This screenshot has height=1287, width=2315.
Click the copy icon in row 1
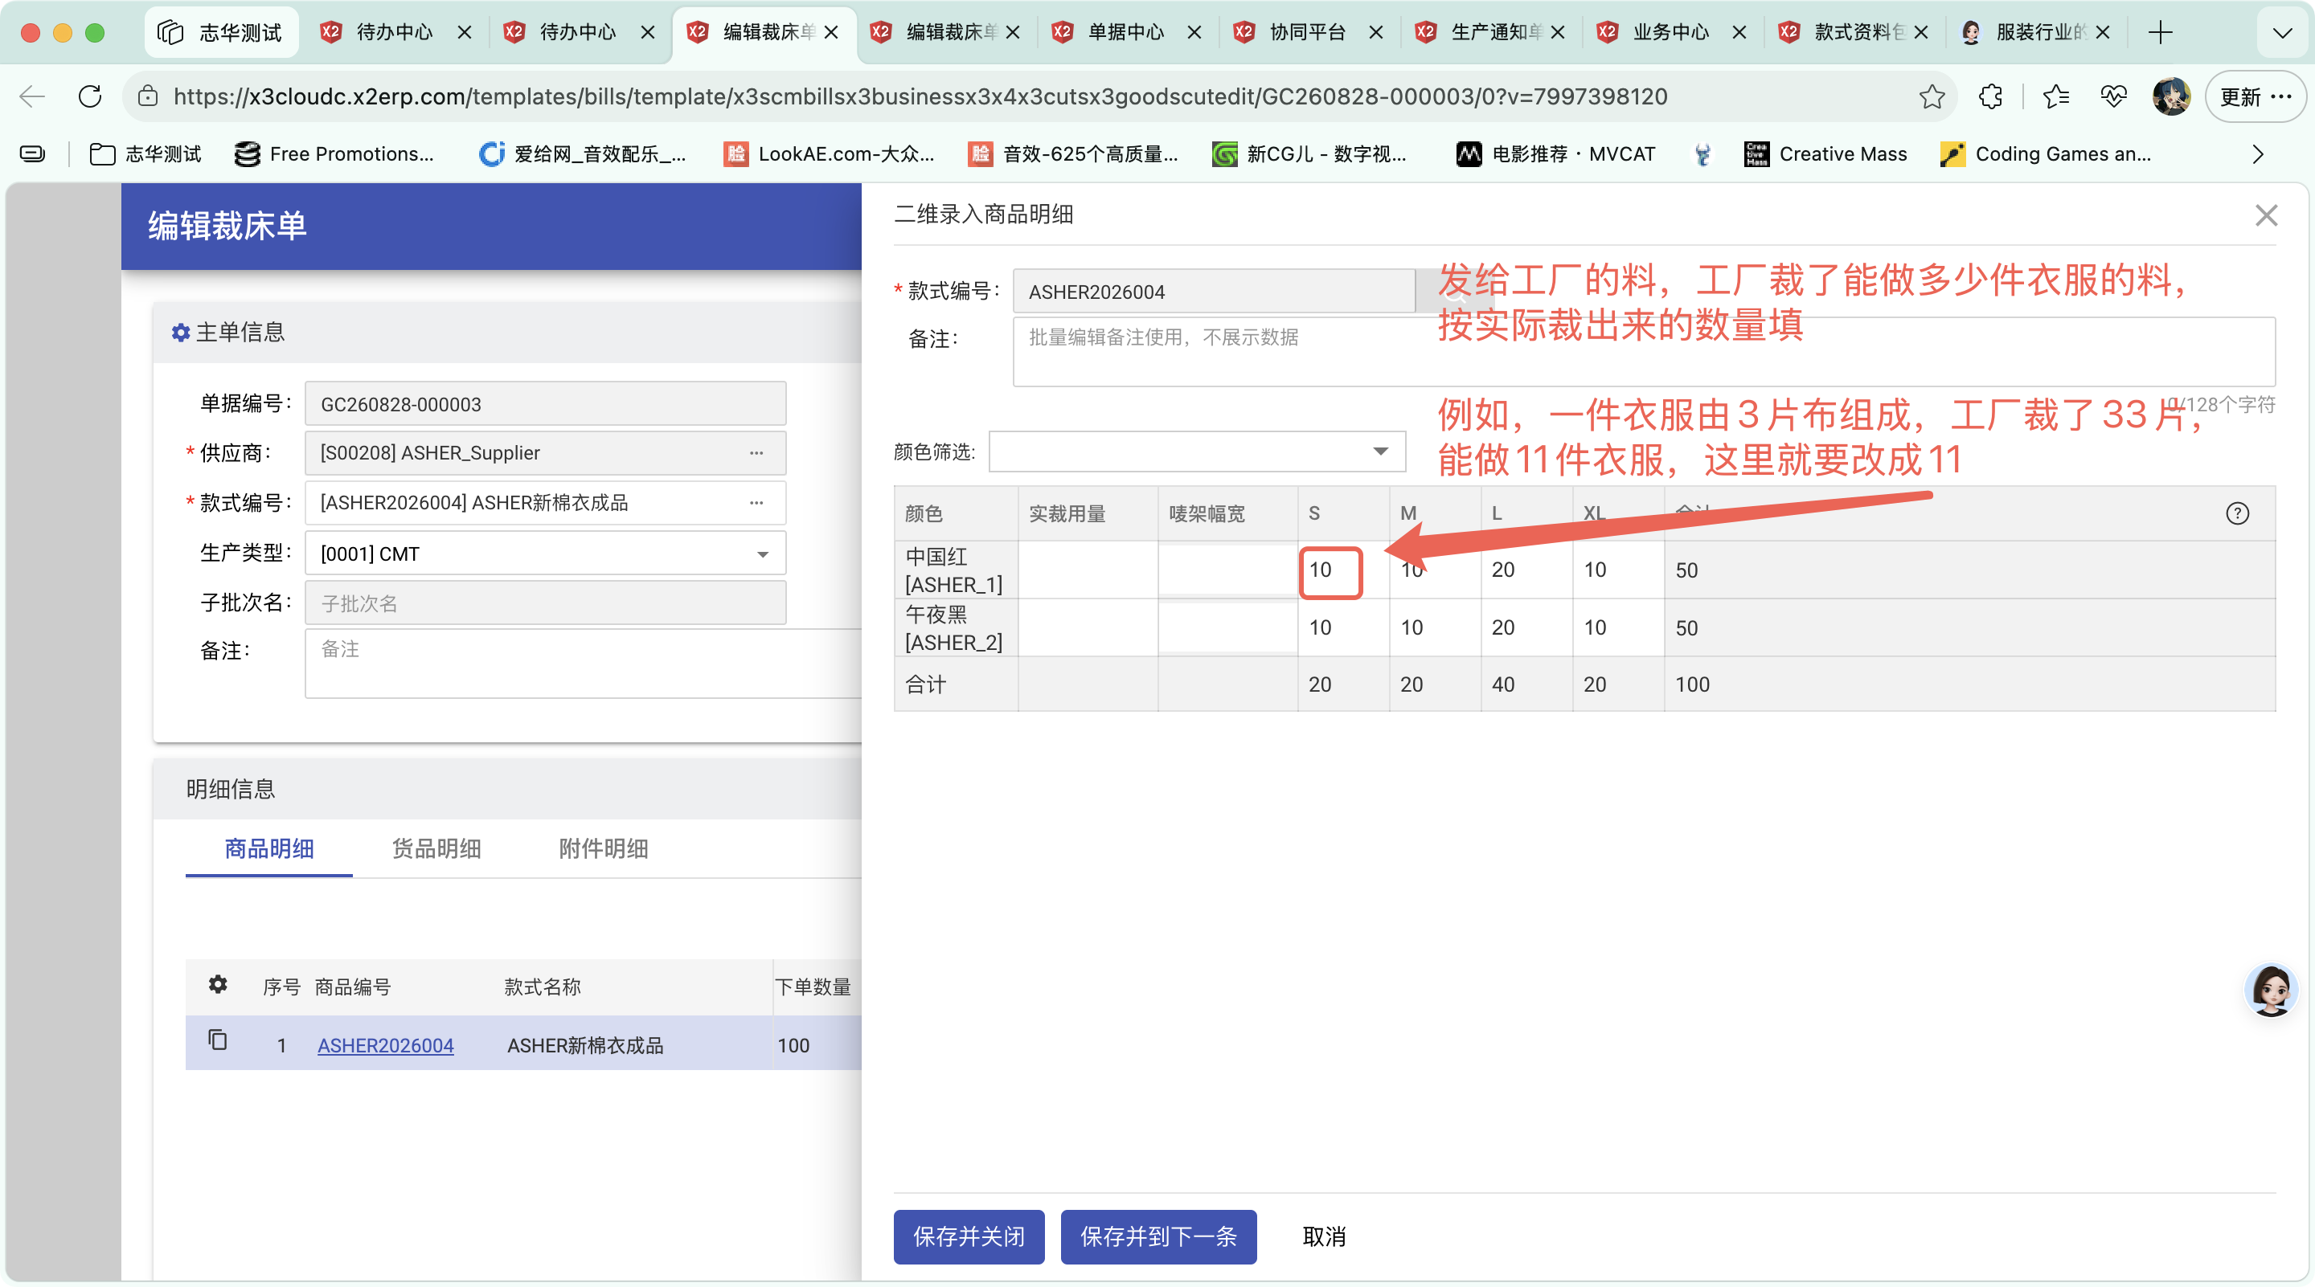(x=218, y=1040)
